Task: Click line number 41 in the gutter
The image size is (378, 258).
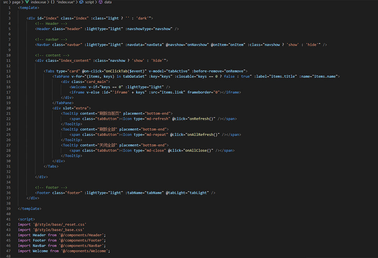Action: 8,219
